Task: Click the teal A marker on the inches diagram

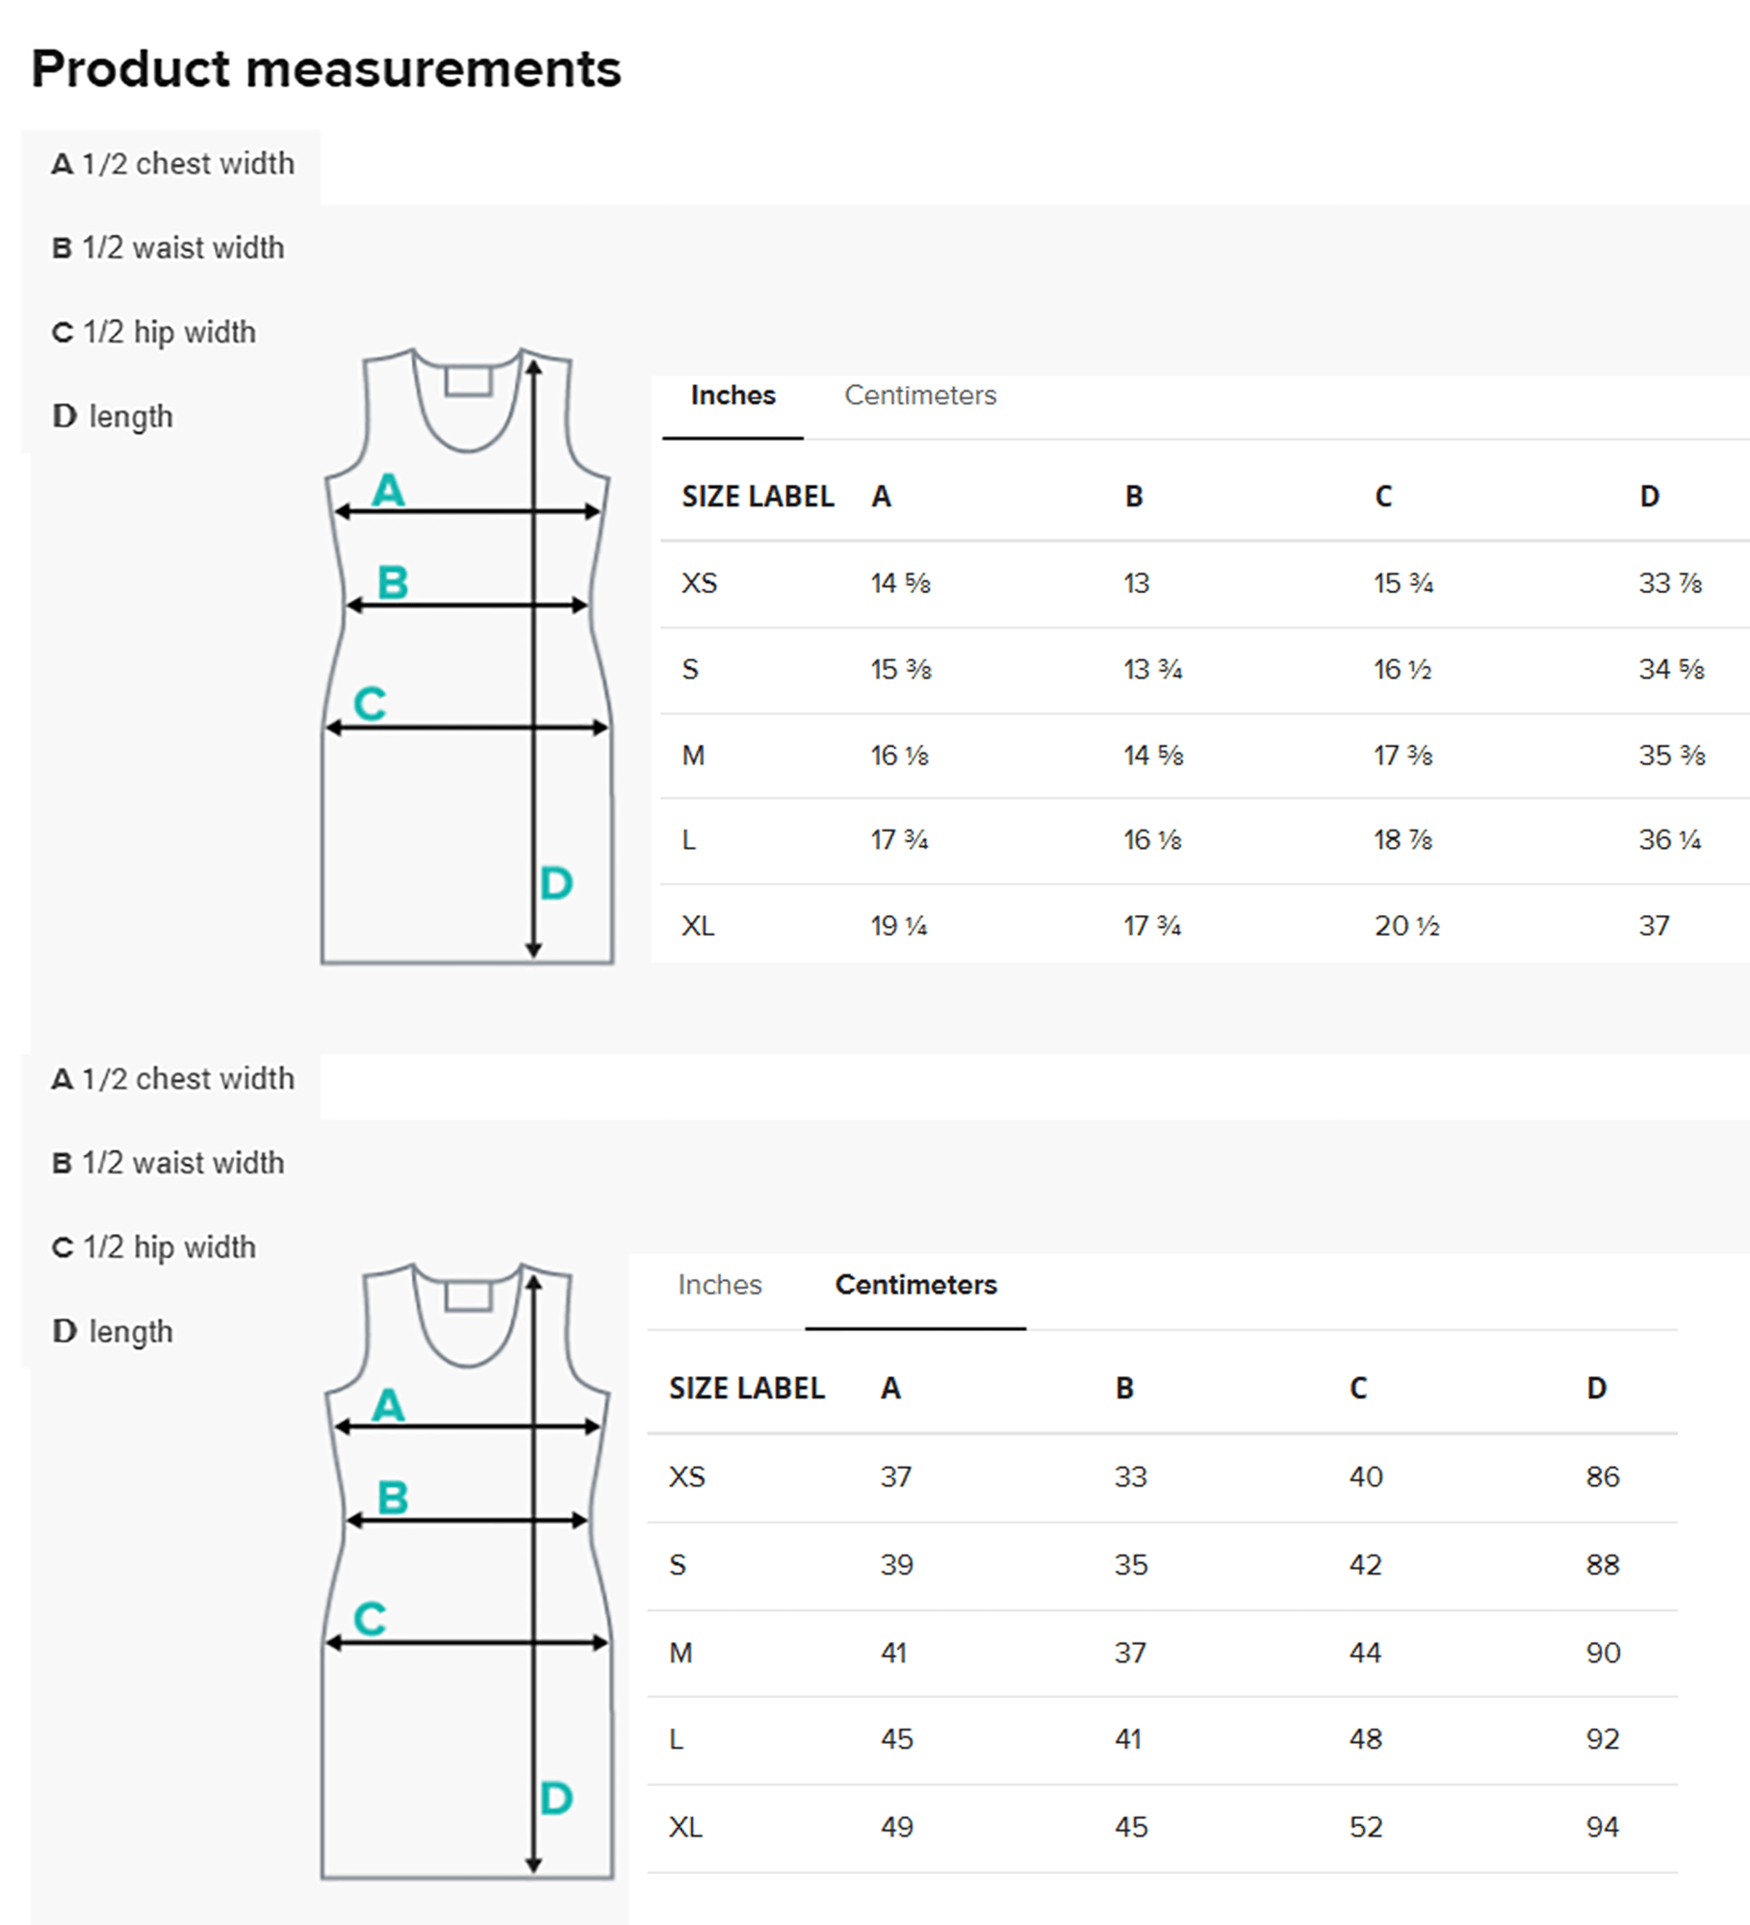Action: [388, 490]
